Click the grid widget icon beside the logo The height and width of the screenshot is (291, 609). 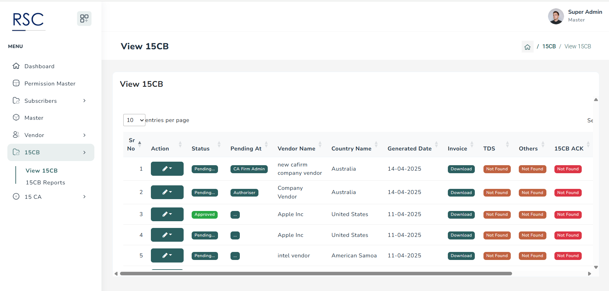(84, 19)
